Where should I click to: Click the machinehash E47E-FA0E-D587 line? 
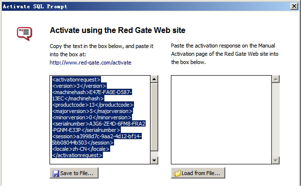click(x=92, y=92)
